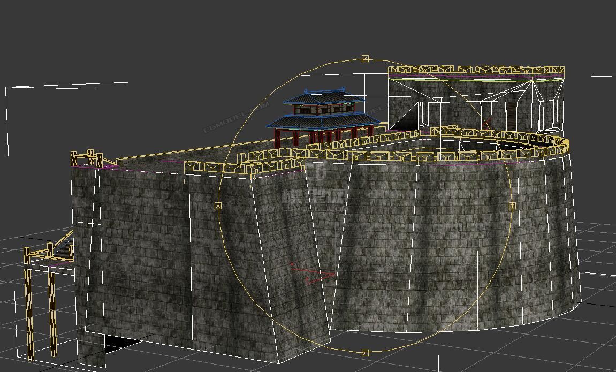The height and width of the screenshot is (372, 616).
Task: Click the right vertex handle near the round bastion
Action: (514, 206)
